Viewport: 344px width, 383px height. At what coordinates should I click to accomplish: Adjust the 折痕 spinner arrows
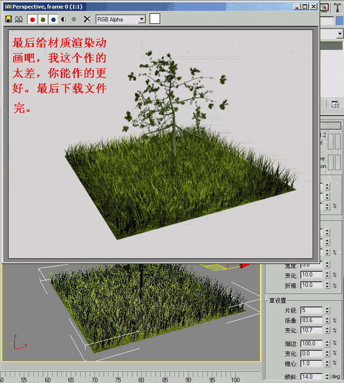[x=327, y=285]
